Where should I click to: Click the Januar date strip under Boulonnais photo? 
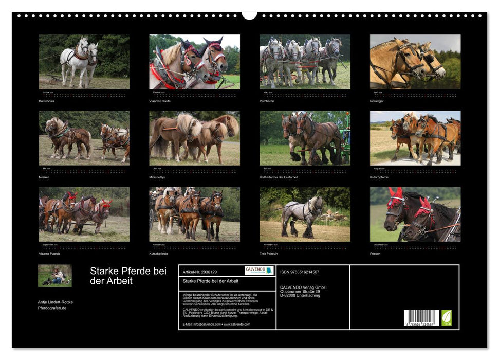(84, 94)
